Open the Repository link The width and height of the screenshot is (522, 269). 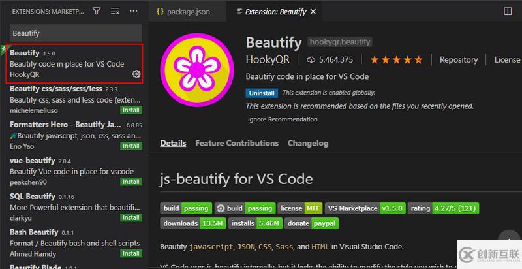(459, 60)
